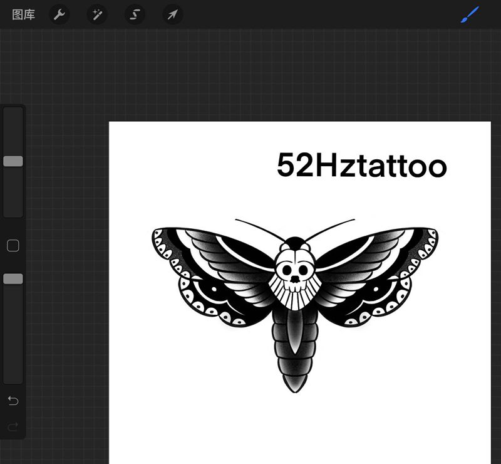Click the 52Hztattoo text on canvas
Viewport: 501px width, 464px height.
(361, 166)
